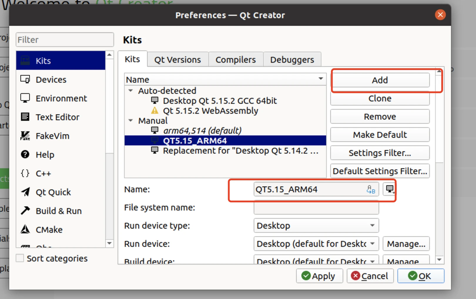Select the Environment monitor icon

(x=25, y=98)
